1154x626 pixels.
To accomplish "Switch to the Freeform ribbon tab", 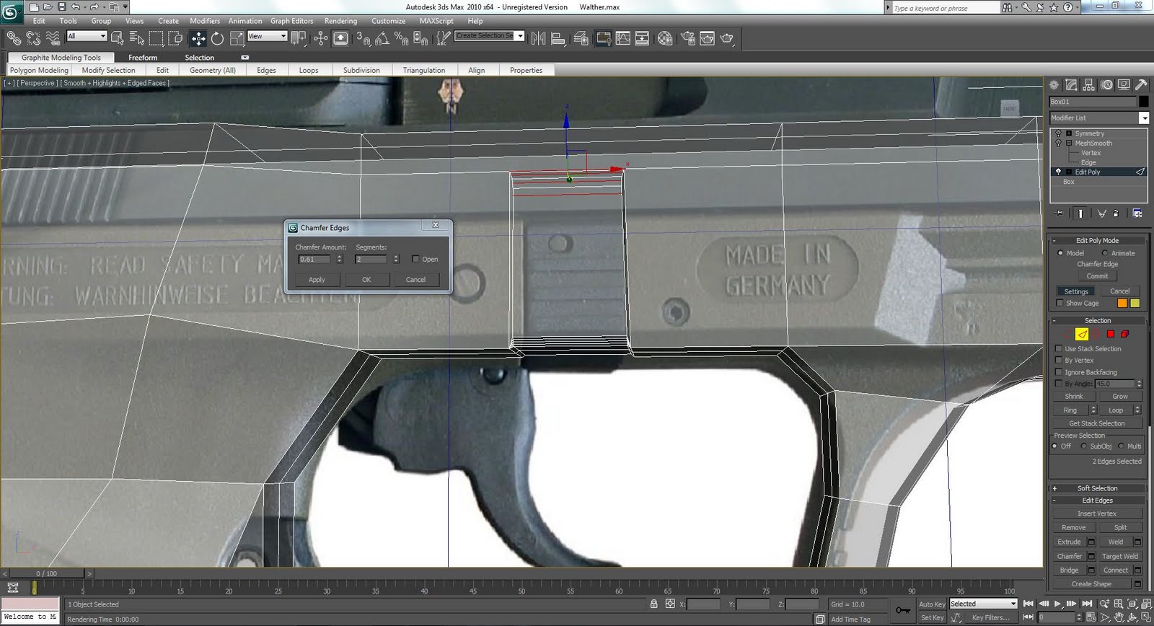I will (143, 58).
